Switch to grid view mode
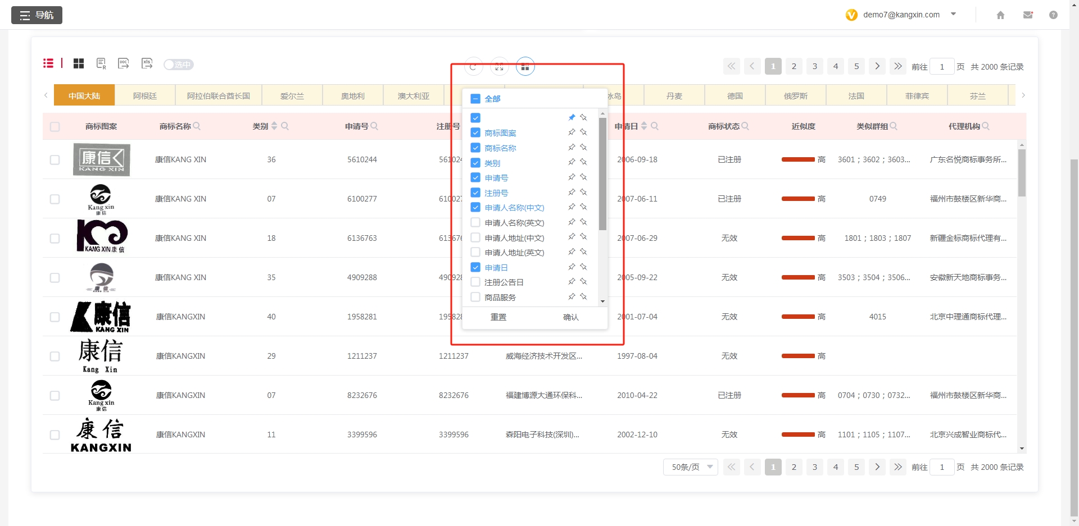Viewport: 1079px width, 526px height. click(79, 63)
